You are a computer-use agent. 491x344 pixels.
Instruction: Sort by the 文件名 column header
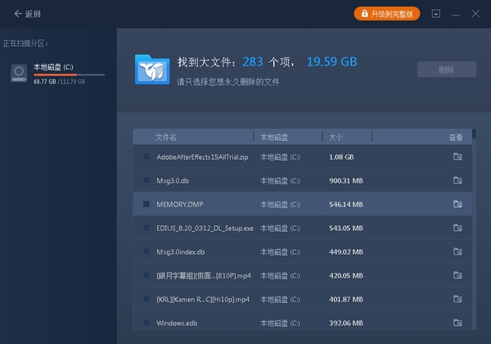tap(166, 138)
